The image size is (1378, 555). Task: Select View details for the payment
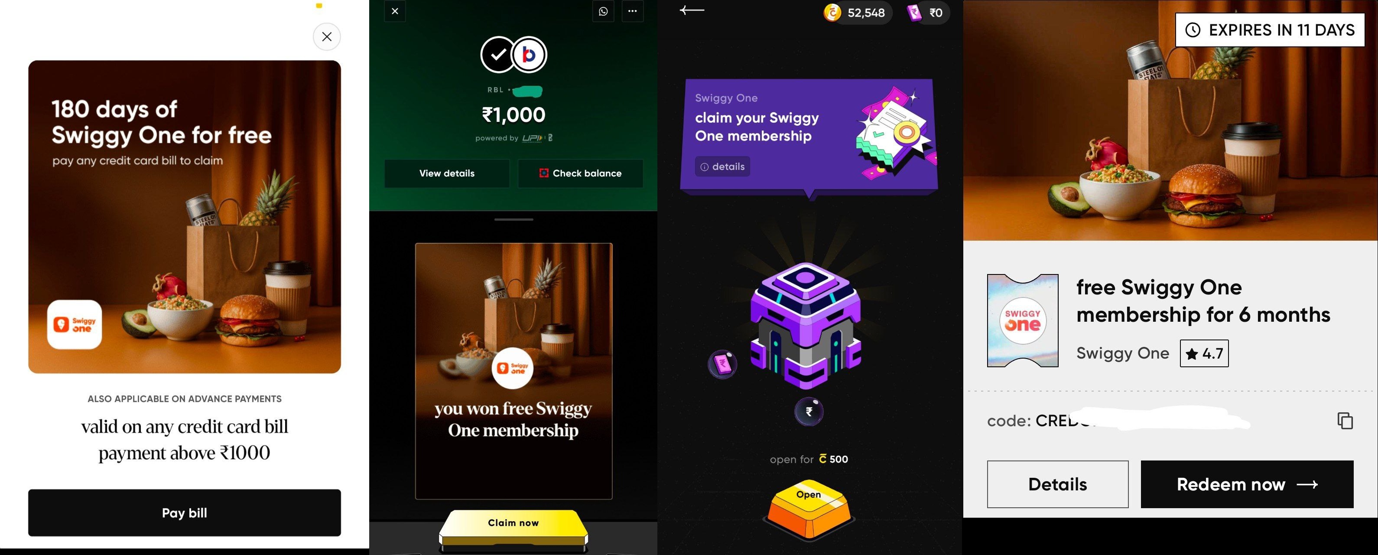(447, 173)
